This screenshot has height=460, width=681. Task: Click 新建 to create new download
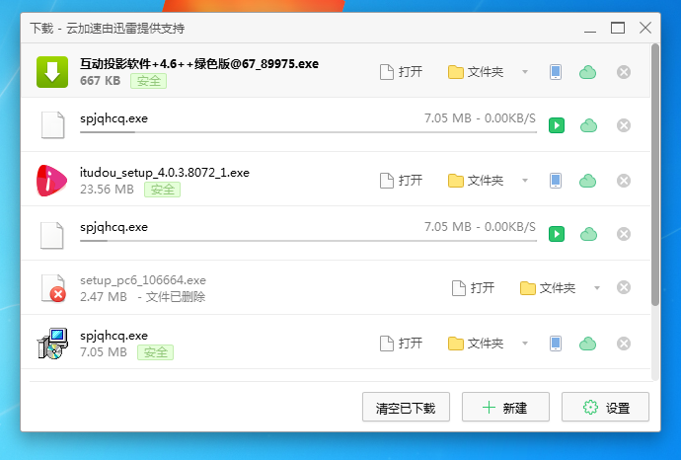[x=504, y=407]
